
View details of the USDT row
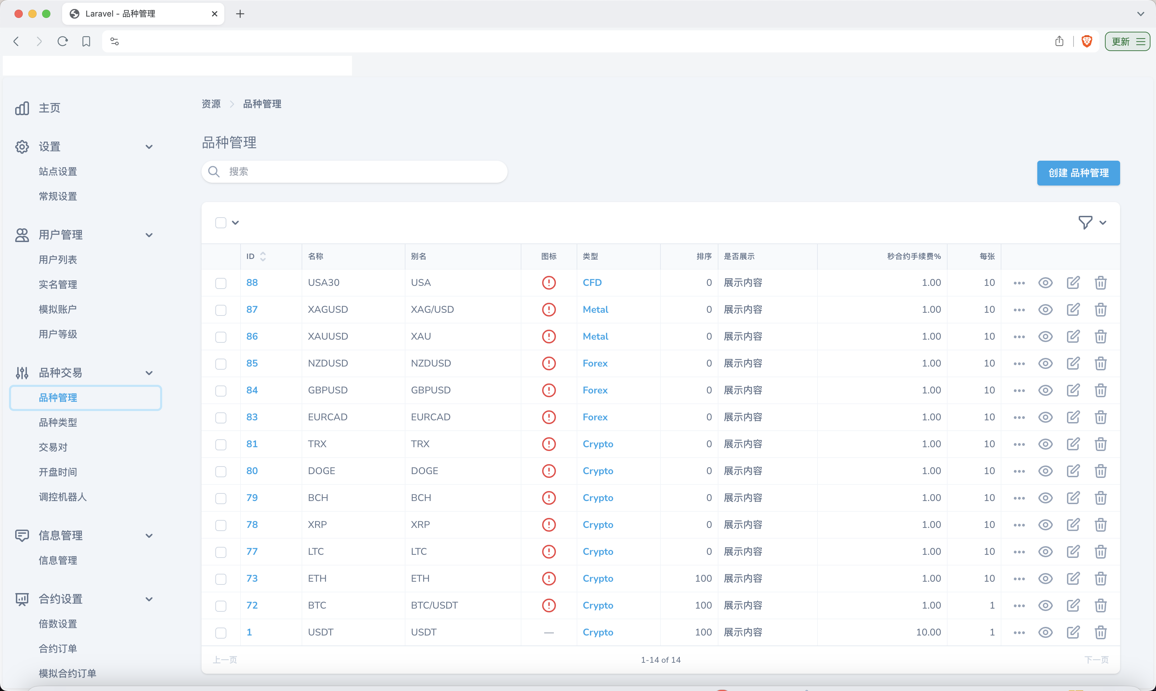(1045, 632)
